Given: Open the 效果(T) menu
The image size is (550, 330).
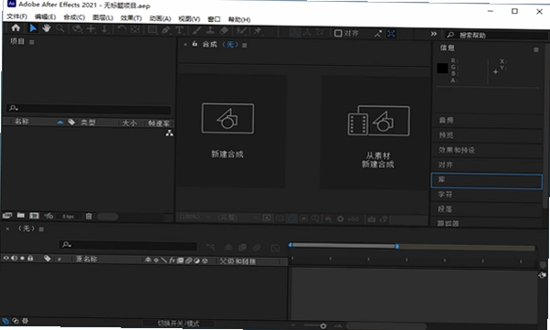Looking at the screenshot, I should click(131, 18).
